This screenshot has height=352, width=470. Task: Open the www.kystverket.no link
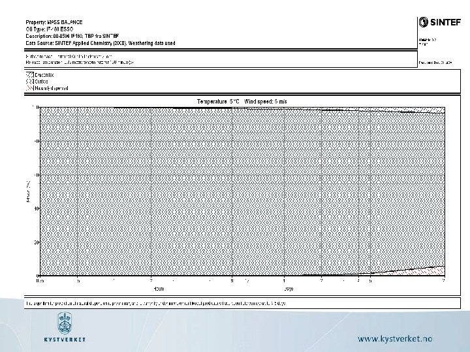pyautogui.click(x=395, y=339)
